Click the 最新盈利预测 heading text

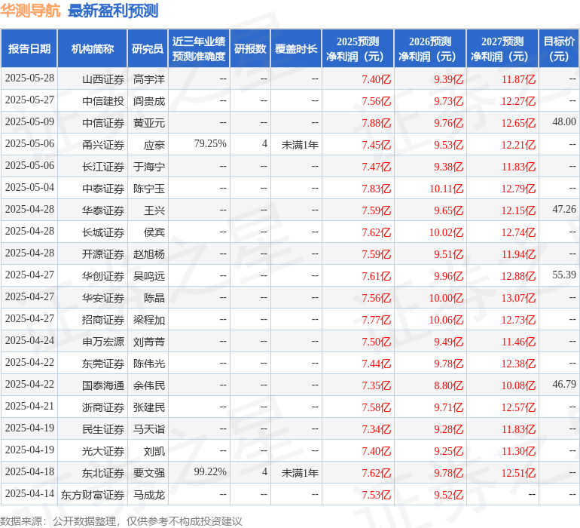pos(113,11)
